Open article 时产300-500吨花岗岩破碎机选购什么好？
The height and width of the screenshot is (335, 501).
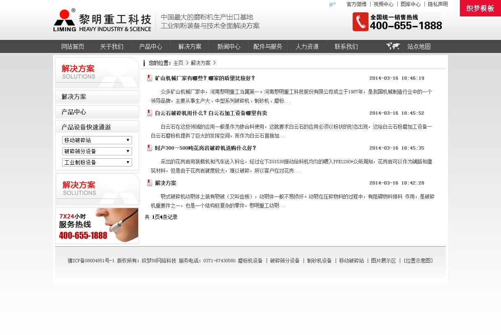click(x=206, y=148)
